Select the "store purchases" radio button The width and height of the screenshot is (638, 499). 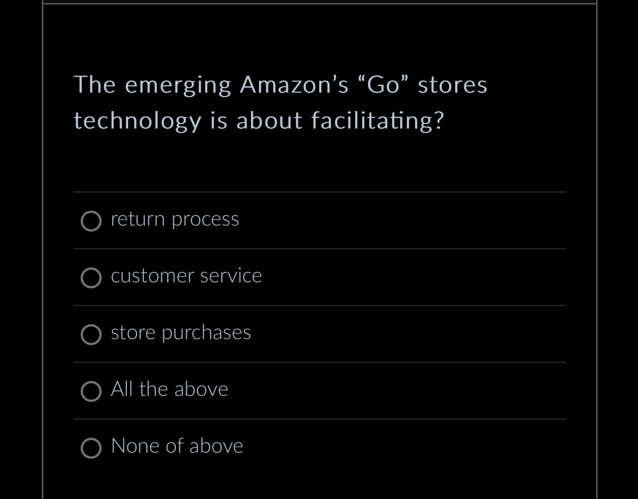[91, 335]
